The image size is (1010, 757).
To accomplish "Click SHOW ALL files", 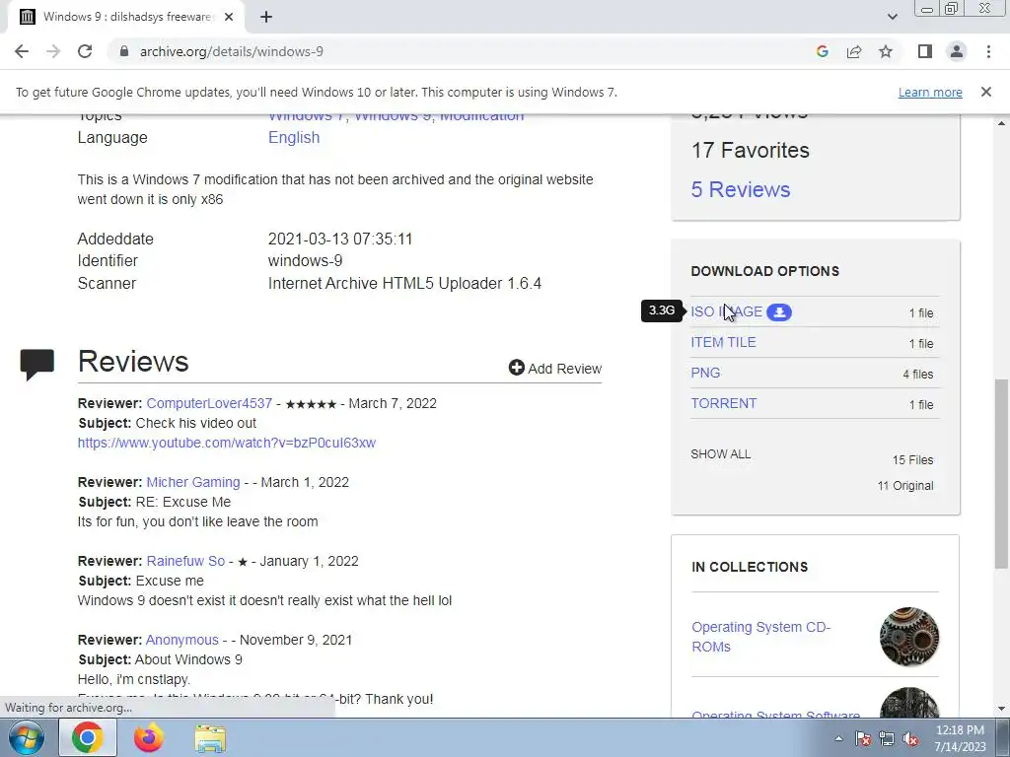I will tap(721, 453).
